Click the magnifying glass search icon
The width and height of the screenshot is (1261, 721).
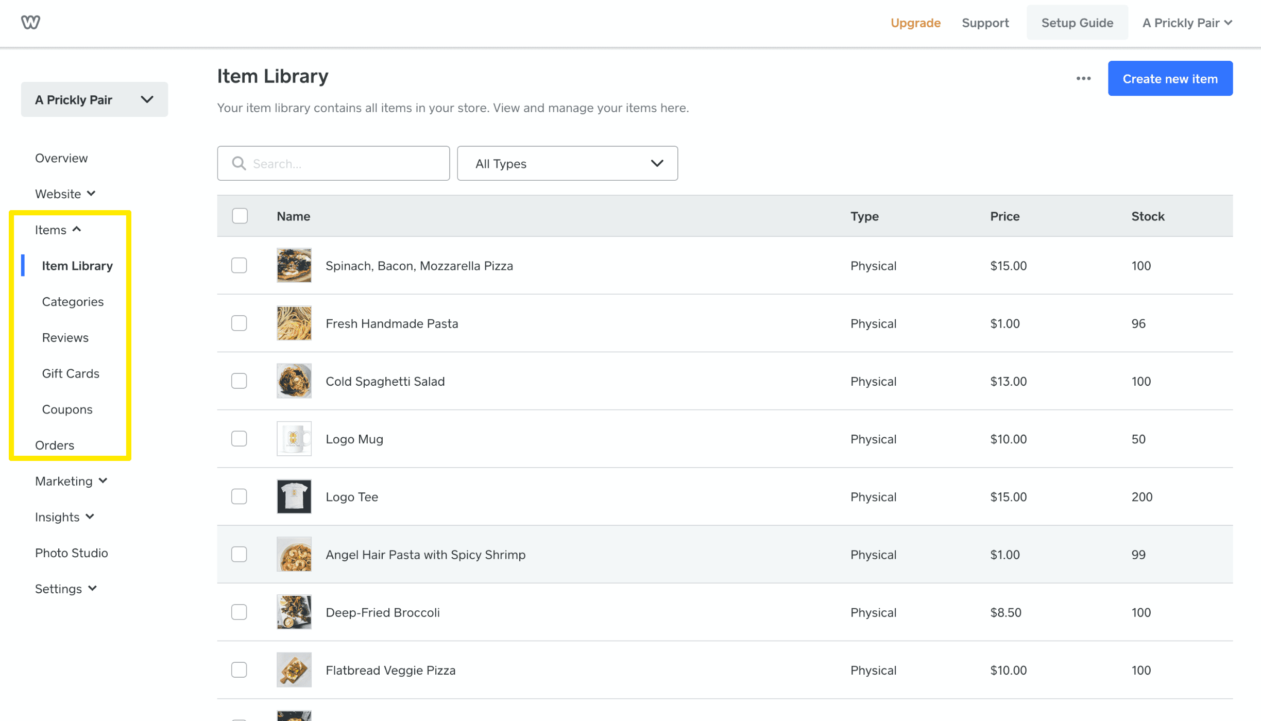click(x=238, y=163)
